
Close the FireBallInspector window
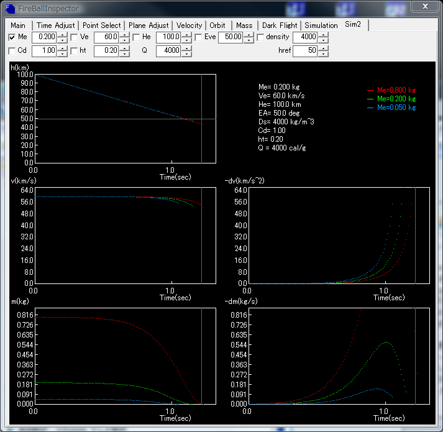pos(424,7)
